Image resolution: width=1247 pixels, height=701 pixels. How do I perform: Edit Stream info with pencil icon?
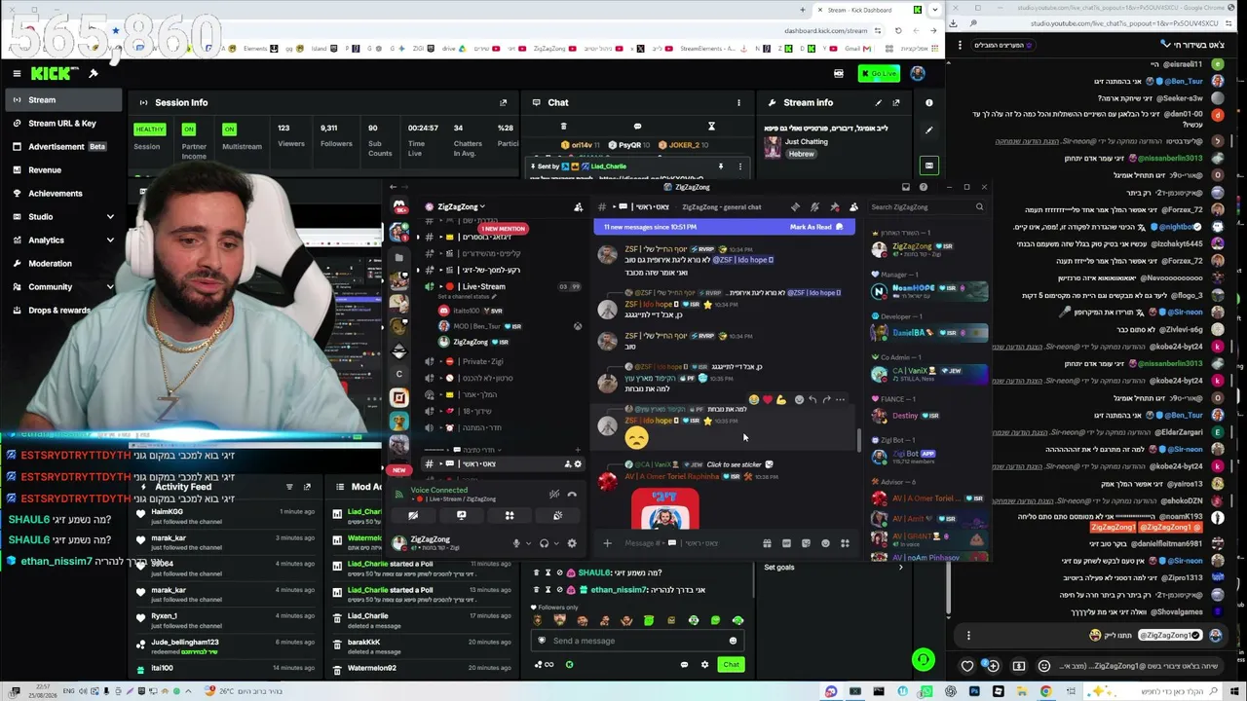click(878, 102)
